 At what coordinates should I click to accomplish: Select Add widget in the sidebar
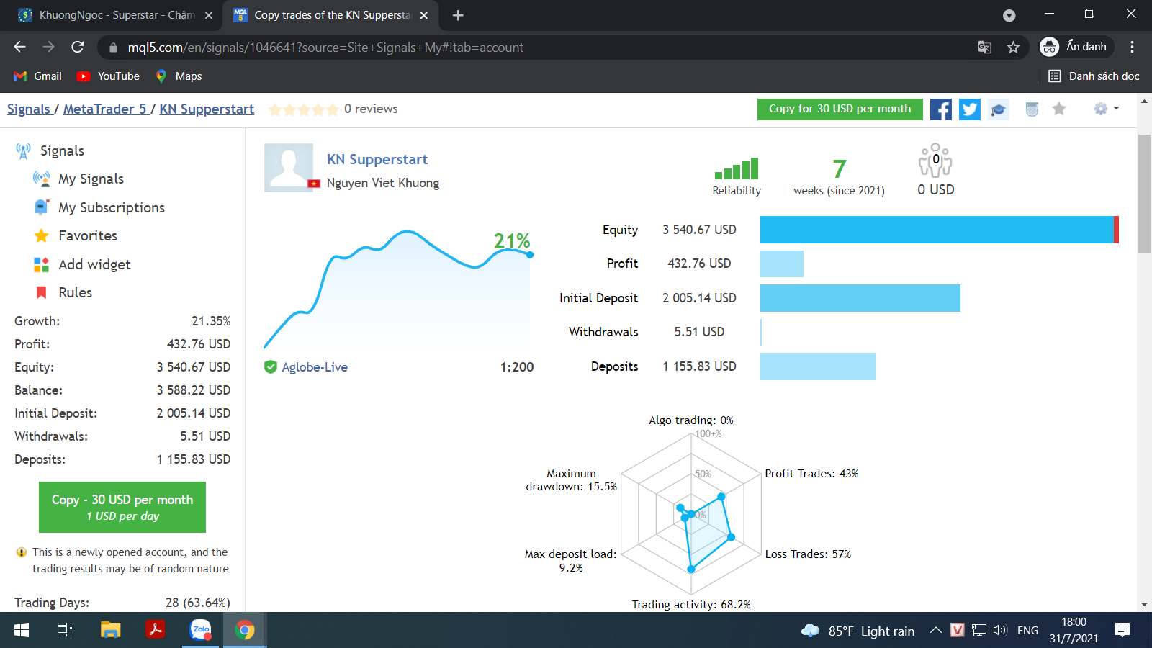94,264
